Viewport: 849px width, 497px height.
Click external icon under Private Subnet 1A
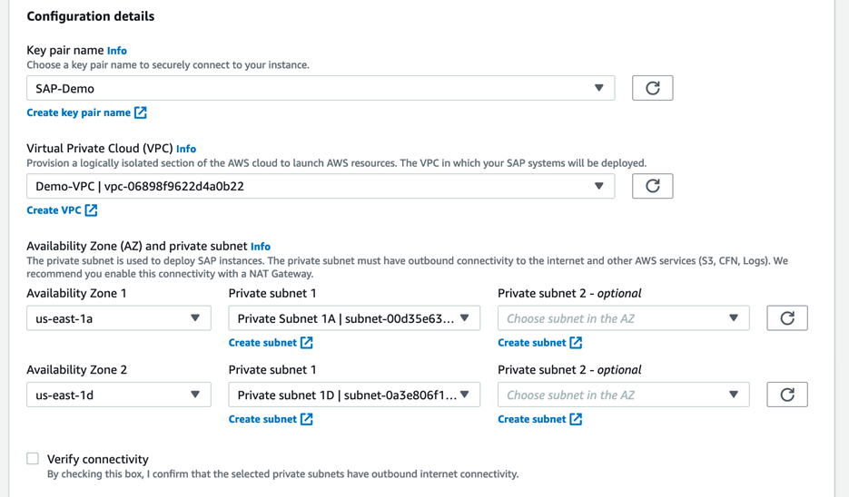307,343
